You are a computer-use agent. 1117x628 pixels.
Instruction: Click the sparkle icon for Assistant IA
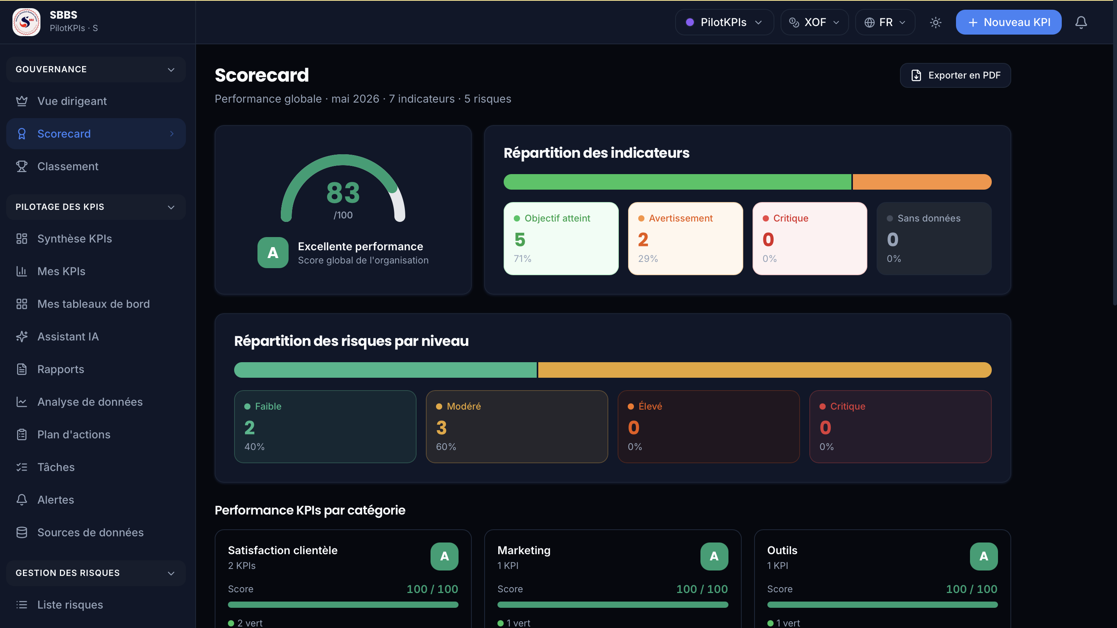click(x=22, y=337)
